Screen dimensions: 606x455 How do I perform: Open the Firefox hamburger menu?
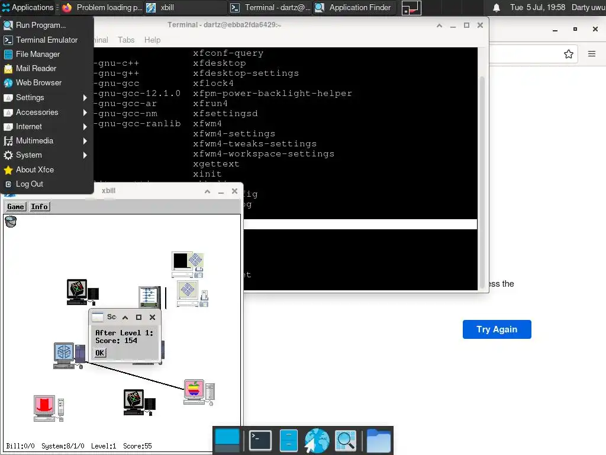pos(591,54)
